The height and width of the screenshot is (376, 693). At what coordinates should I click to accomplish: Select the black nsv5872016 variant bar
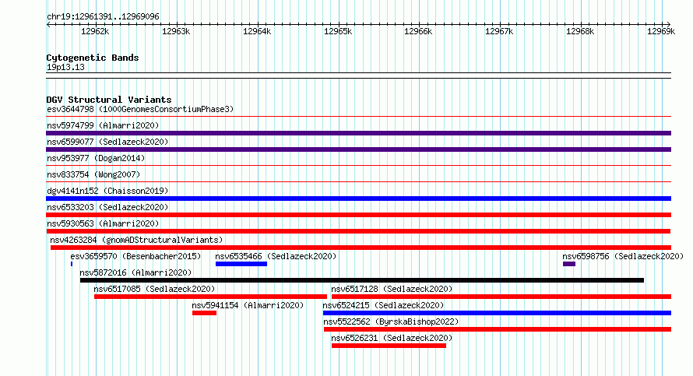(362, 280)
